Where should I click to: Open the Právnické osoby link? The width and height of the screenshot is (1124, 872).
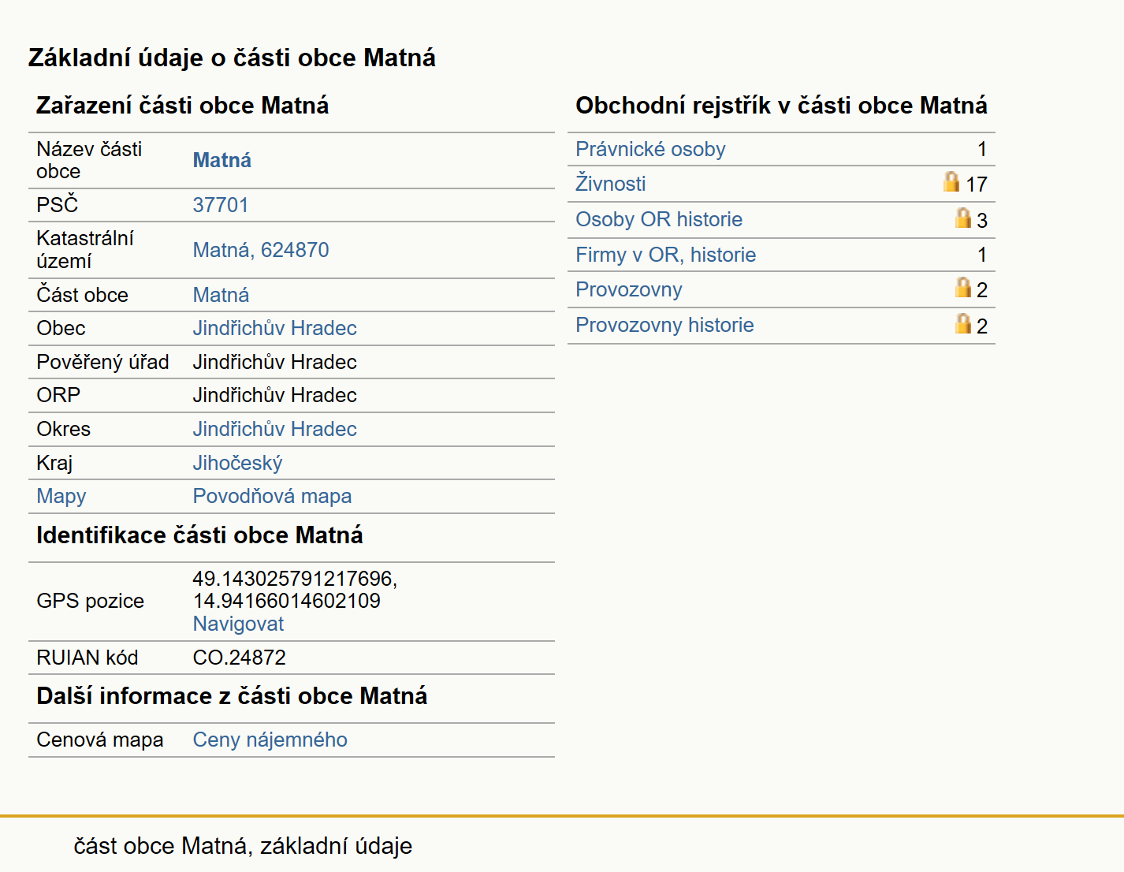point(650,149)
